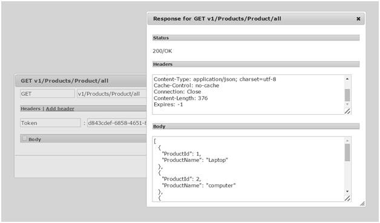The width and height of the screenshot is (380, 223).
Task: Click the Body textarea resize grip
Action: point(347,198)
